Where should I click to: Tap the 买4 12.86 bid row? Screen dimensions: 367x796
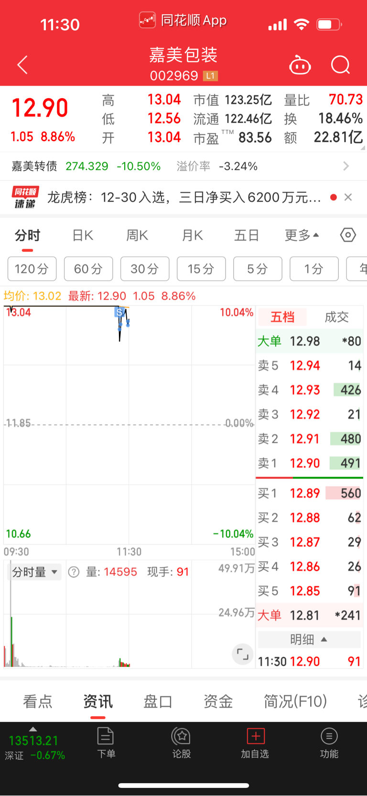(x=309, y=567)
